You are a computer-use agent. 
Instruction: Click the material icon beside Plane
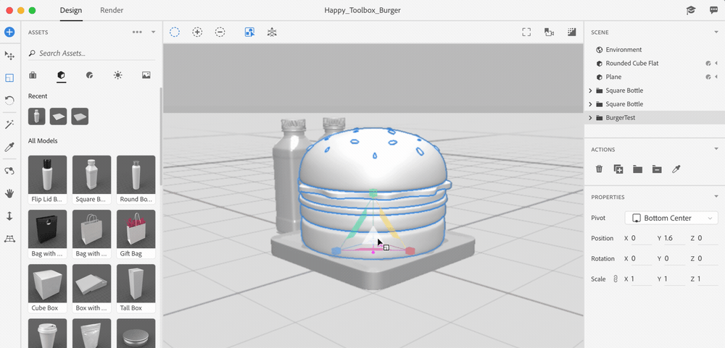(708, 77)
